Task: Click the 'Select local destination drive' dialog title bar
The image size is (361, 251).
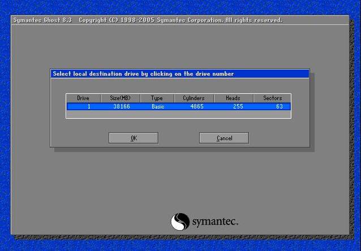Action: pyautogui.click(x=179, y=73)
